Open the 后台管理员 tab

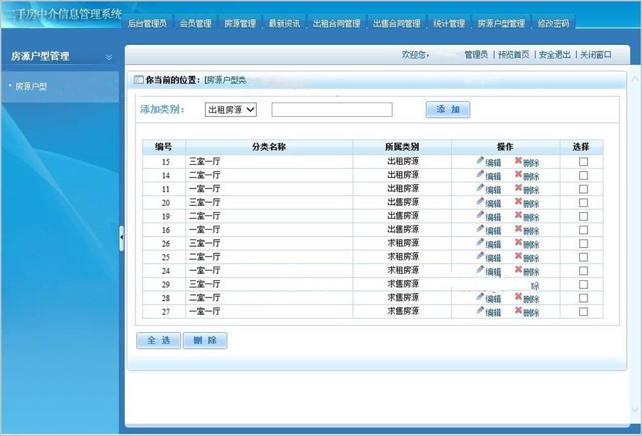point(147,23)
